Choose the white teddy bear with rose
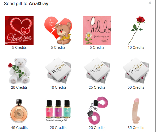The width and height of the screenshot is (156, 132). 19,71
